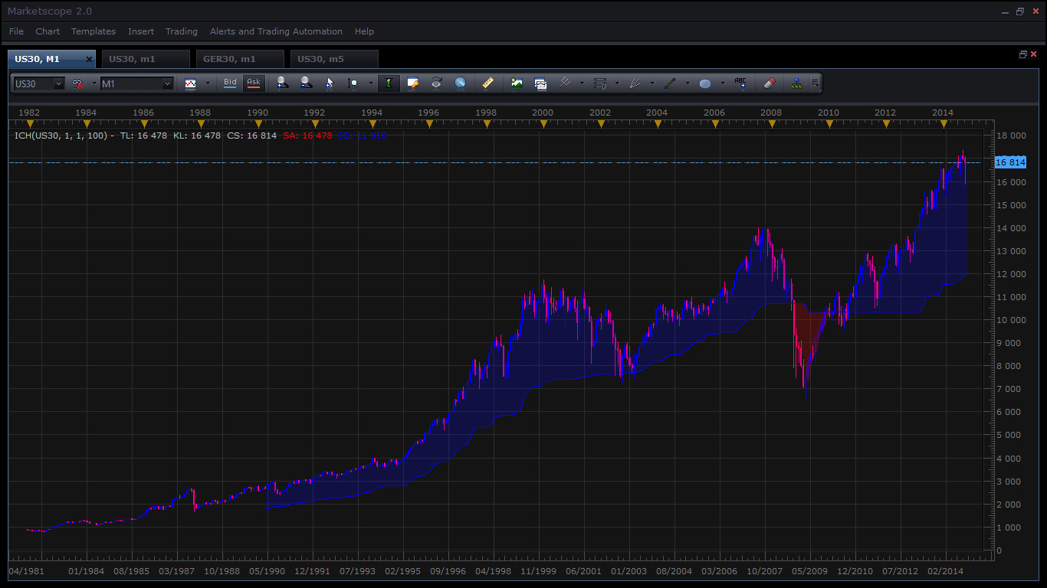Select the yellow ruler measure tool

coord(487,83)
